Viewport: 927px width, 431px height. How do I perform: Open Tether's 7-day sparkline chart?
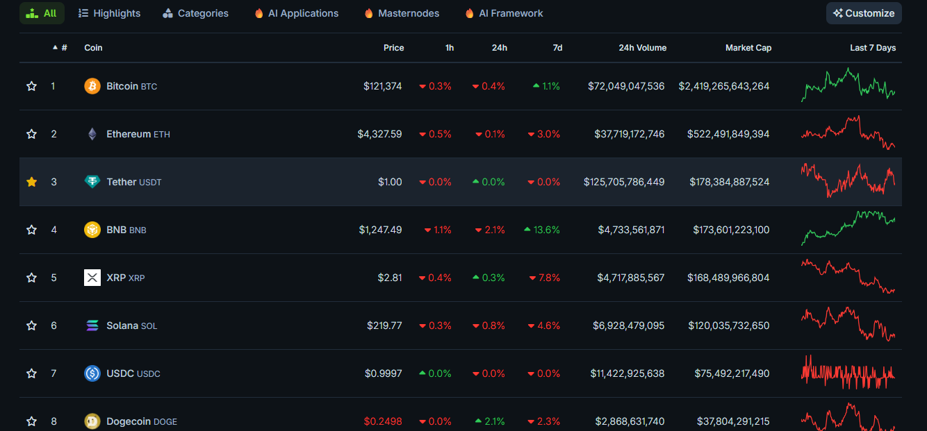848,180
